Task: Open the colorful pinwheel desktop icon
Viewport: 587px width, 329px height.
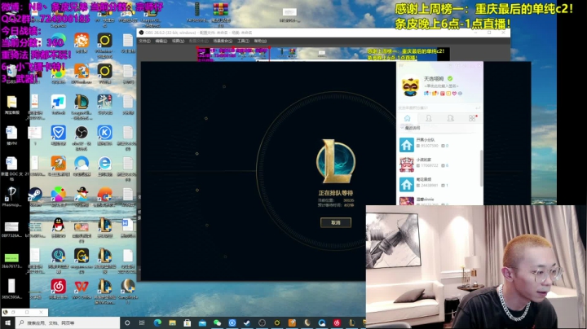Action: click(59, 195)
